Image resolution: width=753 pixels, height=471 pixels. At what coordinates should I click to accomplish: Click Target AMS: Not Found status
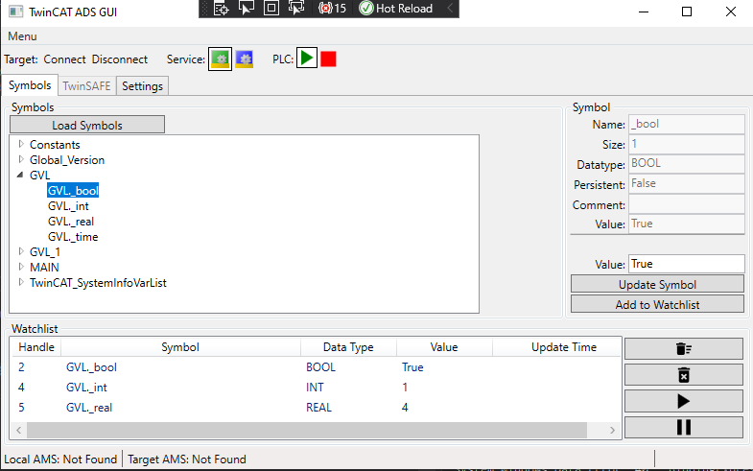(x=187, y=459)
